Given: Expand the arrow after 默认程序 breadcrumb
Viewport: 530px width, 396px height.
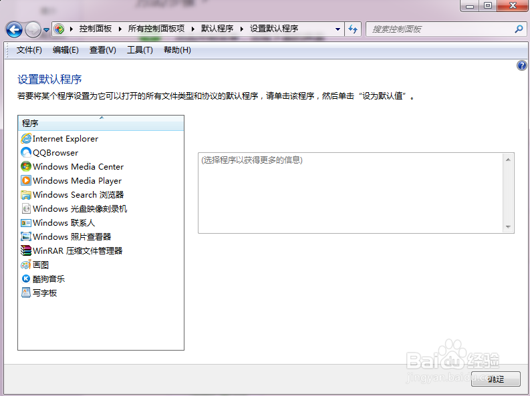Looking at the screenshot, I should 242,29.
